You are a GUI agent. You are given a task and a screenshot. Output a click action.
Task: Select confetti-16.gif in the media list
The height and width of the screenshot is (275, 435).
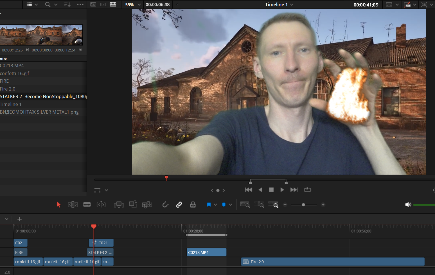43,73
